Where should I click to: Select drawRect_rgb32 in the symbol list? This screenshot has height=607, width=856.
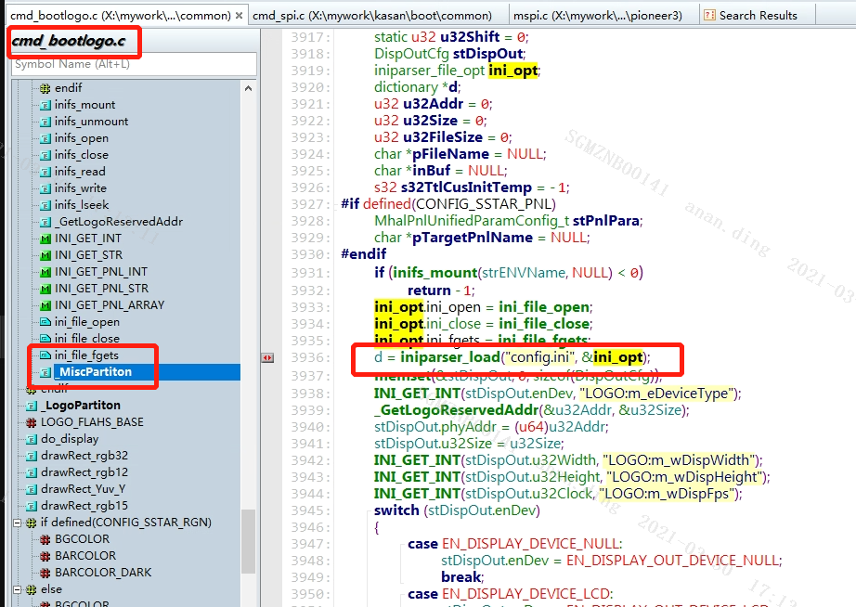pos(84,456)
